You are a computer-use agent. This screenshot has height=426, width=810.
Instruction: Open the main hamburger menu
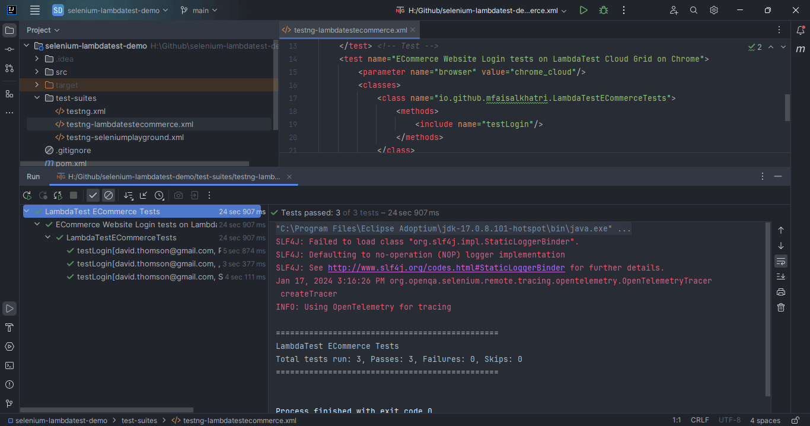click(x=34, y=10)
